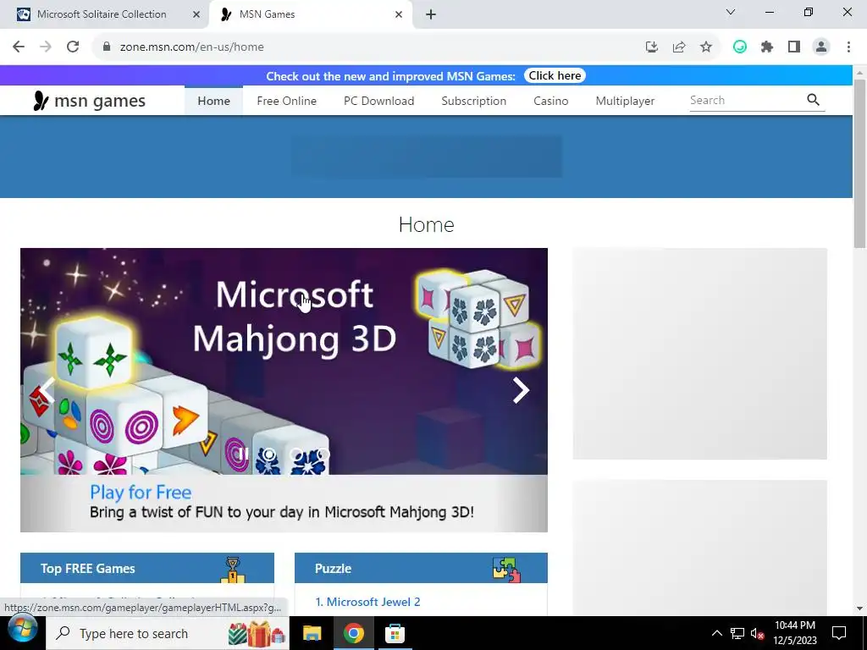Switch to Microsoft Solitaire Collection tab
This screenshot has width=867, height=650.
[x=102, y=14]
